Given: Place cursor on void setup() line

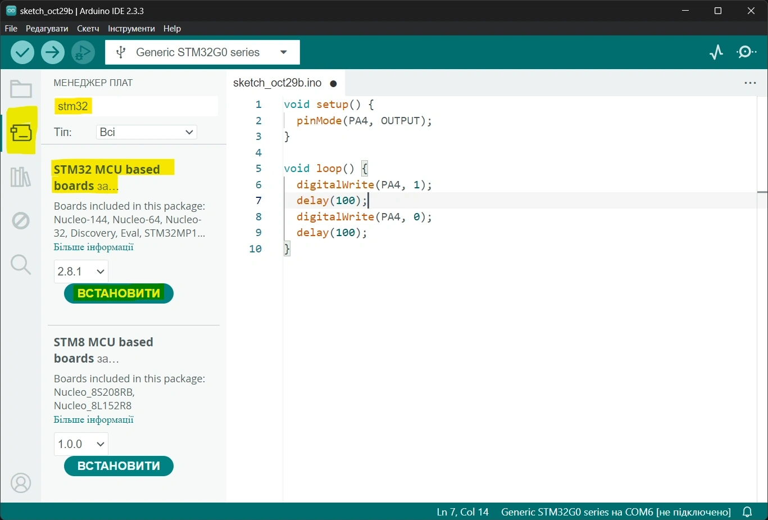Looking at the screenshot, I should point(329,105).
